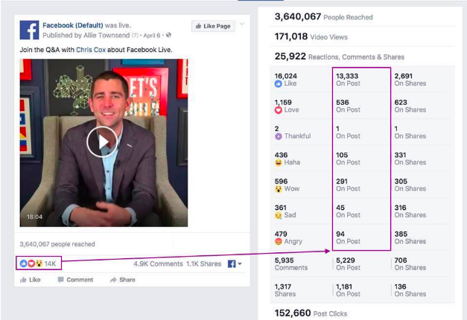The width and height of the screenshot is (467, 320).
Task: Click the globe public audience icon
Action: click(x=168, y=35)
